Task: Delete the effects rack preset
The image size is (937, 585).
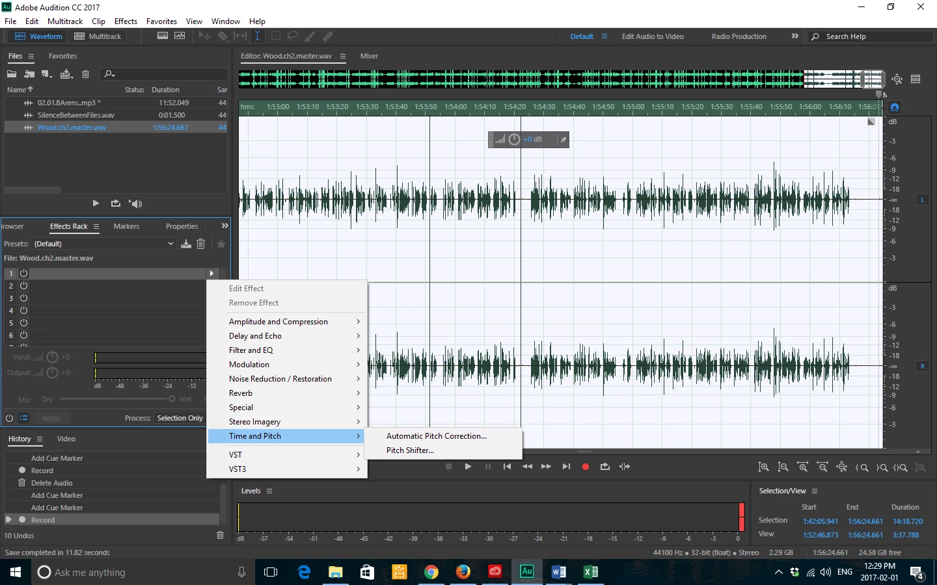Action: [201, 244]
